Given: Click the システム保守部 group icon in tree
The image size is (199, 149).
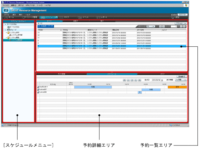Looking at the screenshot, I should (10, 35).
